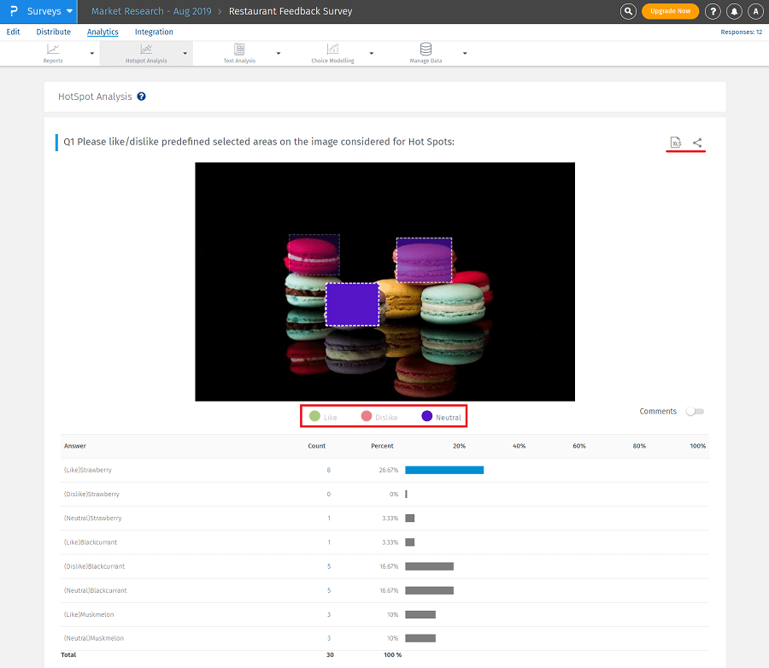
Task: Open the user account avatar A
Action: (756, 11)
